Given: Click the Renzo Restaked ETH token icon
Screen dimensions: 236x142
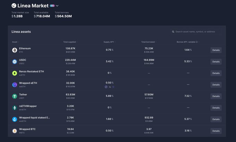Looking at the screenshot, I should pos(15,73).
